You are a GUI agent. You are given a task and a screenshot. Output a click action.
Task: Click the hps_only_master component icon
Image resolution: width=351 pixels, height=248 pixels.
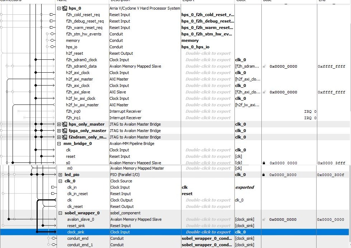(65, 124)
